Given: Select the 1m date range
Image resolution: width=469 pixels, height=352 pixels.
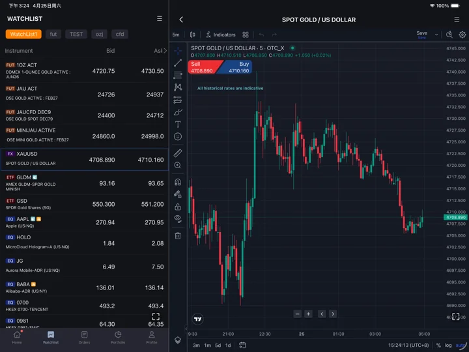Looking at the screenshot, I should (208, 345).
